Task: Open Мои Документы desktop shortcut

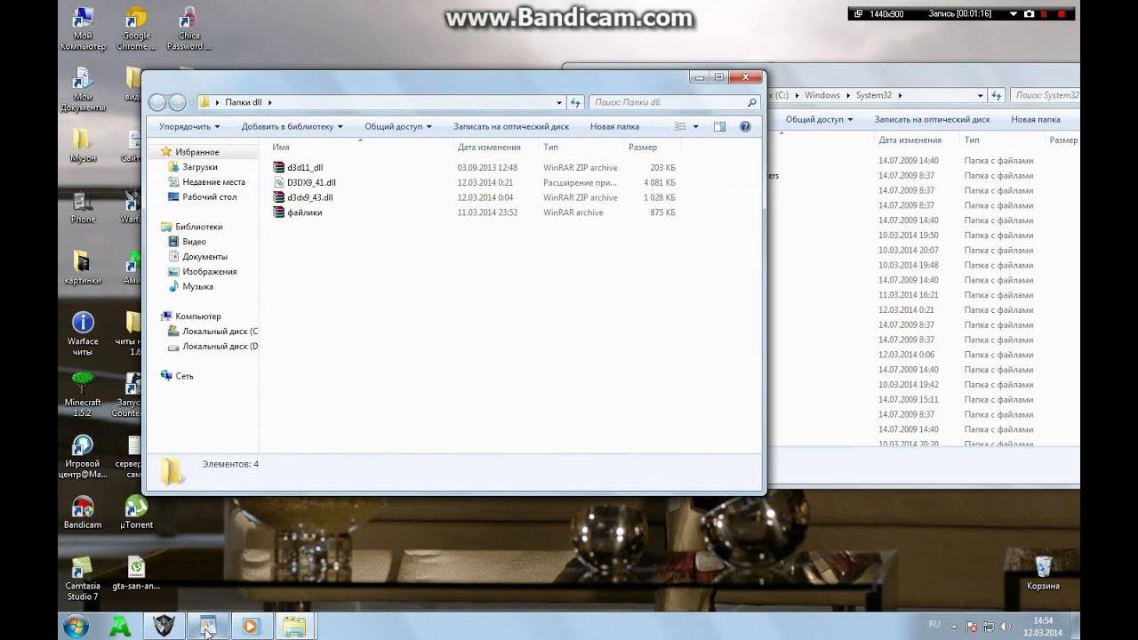Action: click(x=83, y=90)
